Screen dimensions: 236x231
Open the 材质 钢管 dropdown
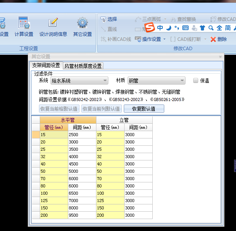click(x=157, y=81)
